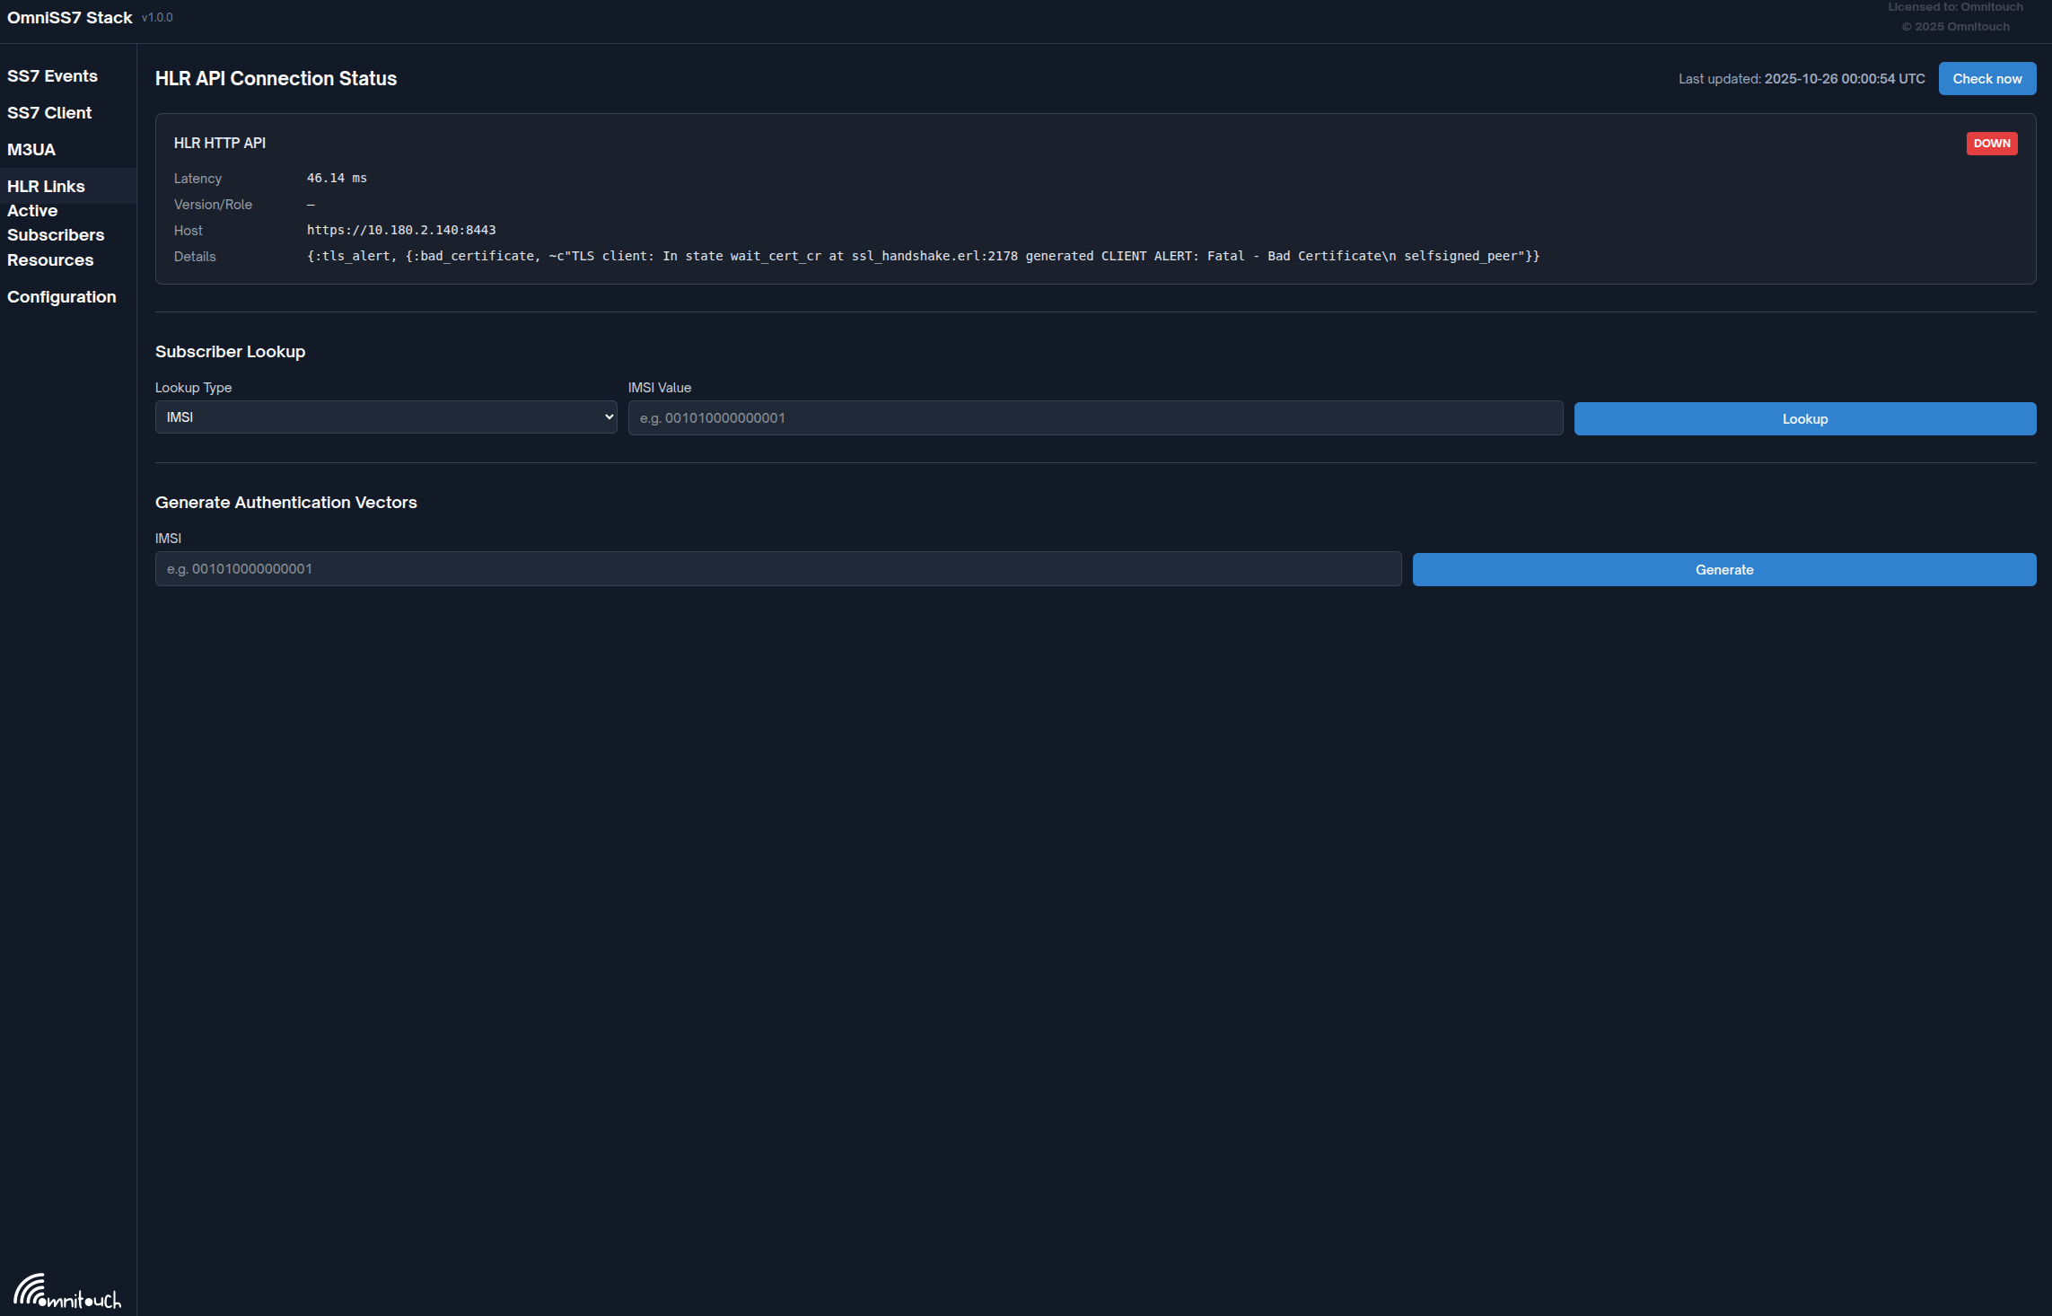The image size is (2052, 1316).
Task: Click the TLS alert details text
Action: [923, 257]
